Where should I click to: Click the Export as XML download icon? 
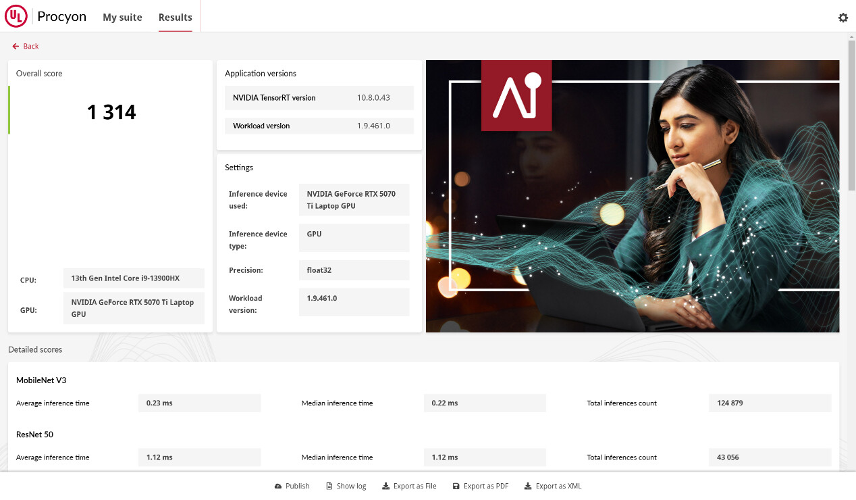click(x=528, y=486)
